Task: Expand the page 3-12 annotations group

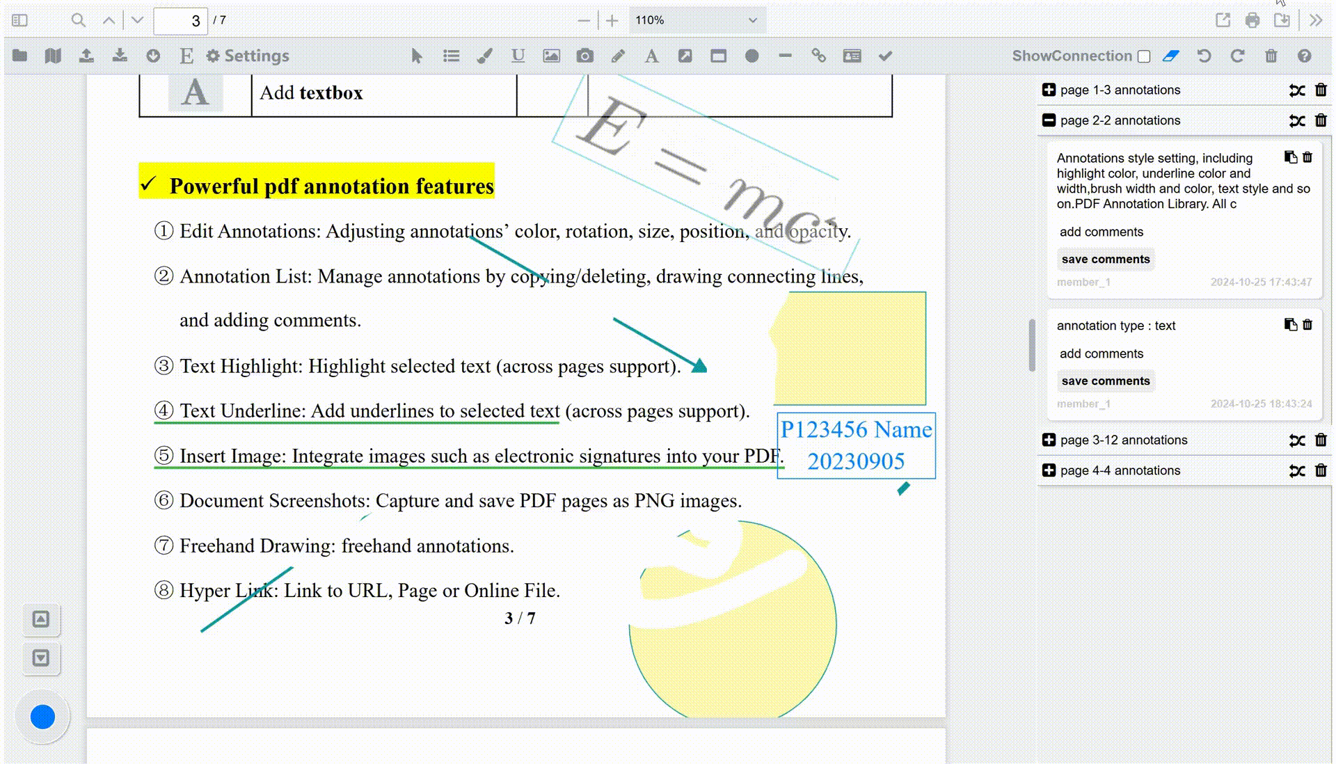Action: [x=1049, y=440]
